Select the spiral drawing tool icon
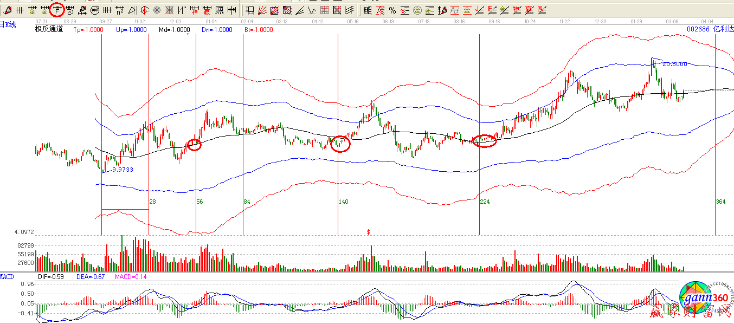 click(x=69, y=9)
